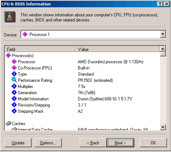171x152 pixels.
Task: Select the Stepping Mask label
Action: [31, 111]
